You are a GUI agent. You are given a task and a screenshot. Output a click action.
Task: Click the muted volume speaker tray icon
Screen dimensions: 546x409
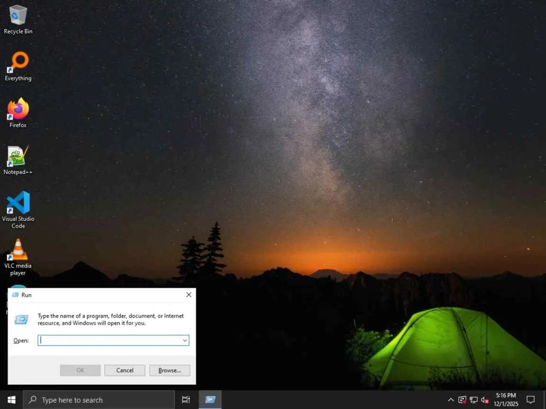(x=485, y=400)
